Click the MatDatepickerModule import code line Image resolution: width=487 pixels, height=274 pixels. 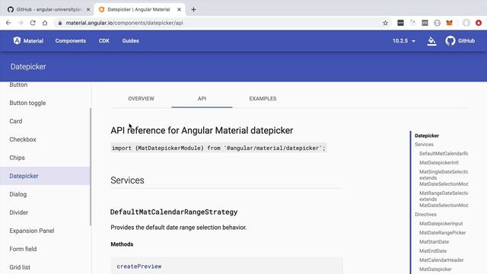point(218,148)
